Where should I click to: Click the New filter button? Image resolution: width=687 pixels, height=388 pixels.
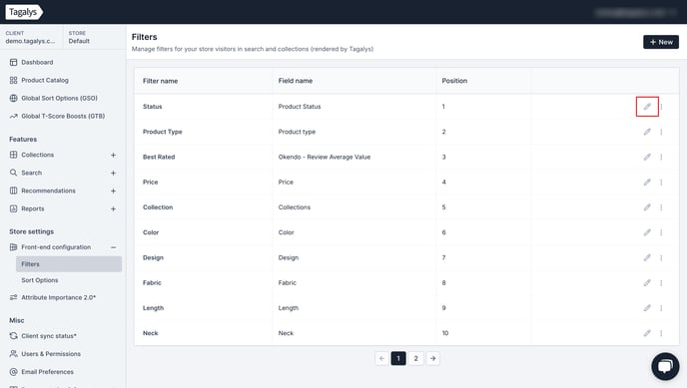tap(661, 42)
